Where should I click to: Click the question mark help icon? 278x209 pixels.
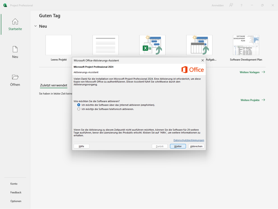pyautogui.click(x=241, y=5)
